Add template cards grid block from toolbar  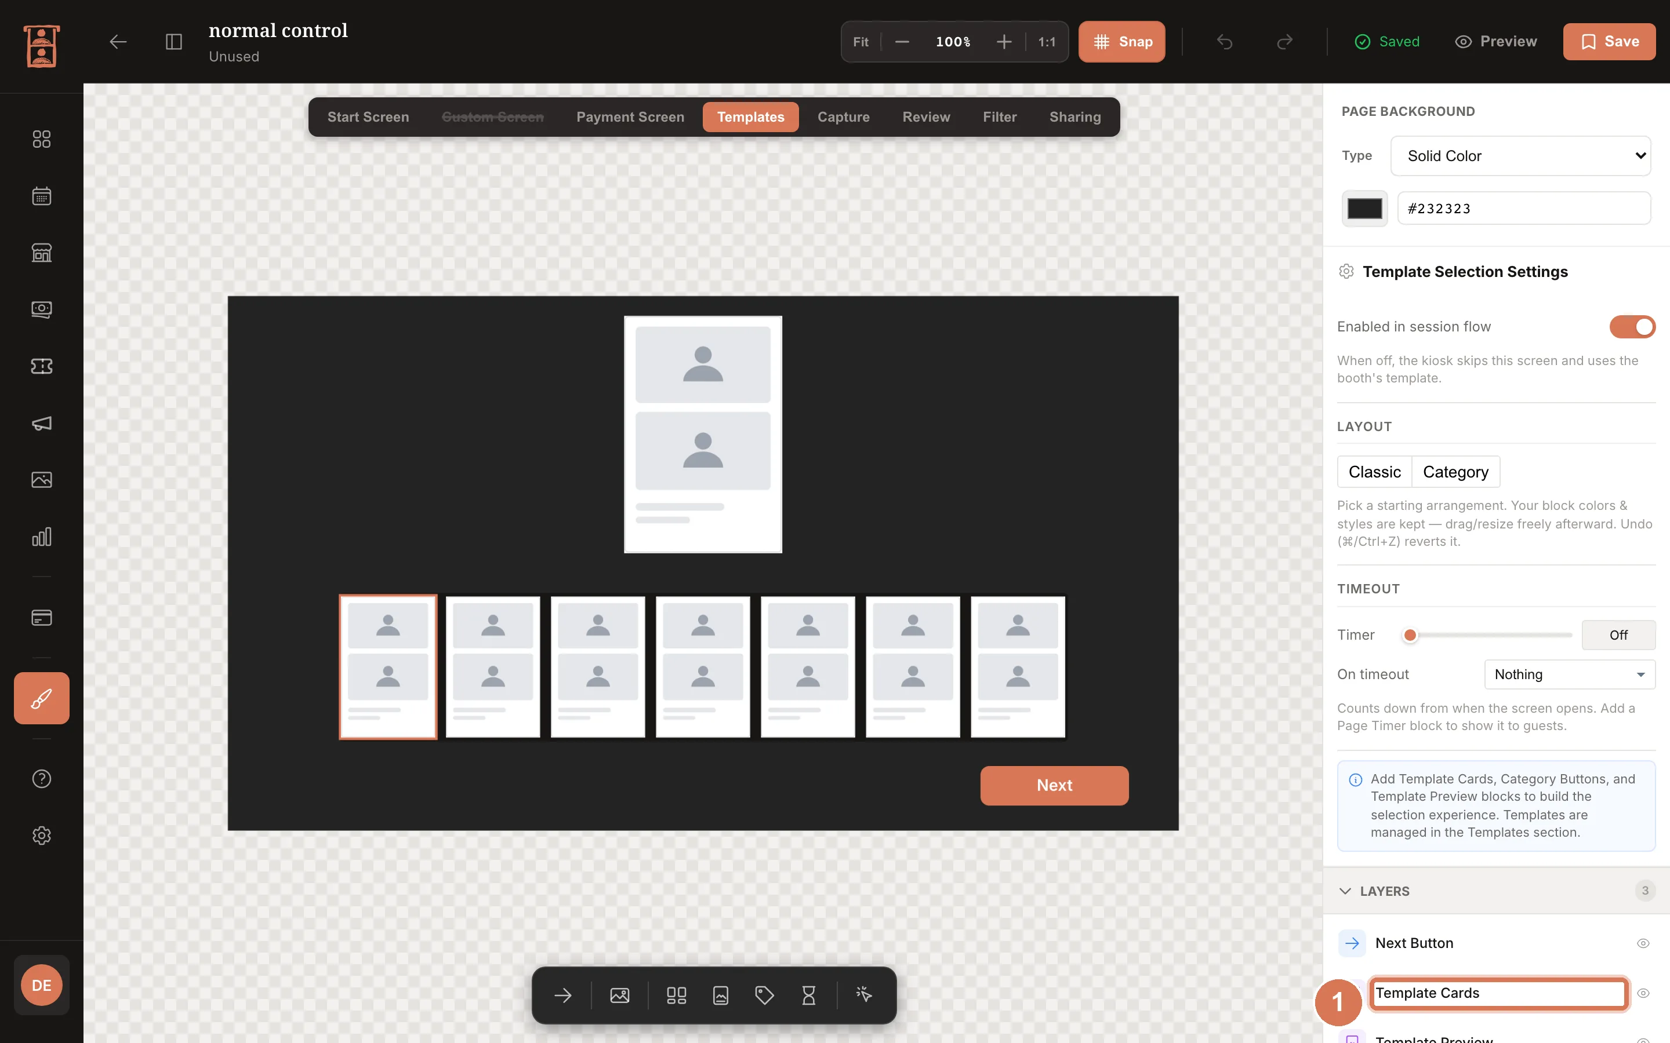coord(676,995)
